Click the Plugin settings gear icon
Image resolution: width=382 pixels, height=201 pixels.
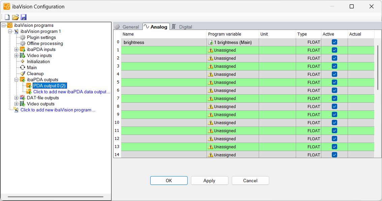23,37
